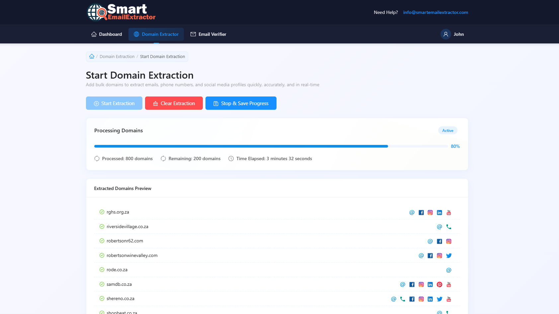Viewport: 559px width, 314px height.
Task: Open Facebook icon for rghs.org.za
Action: 421,213
